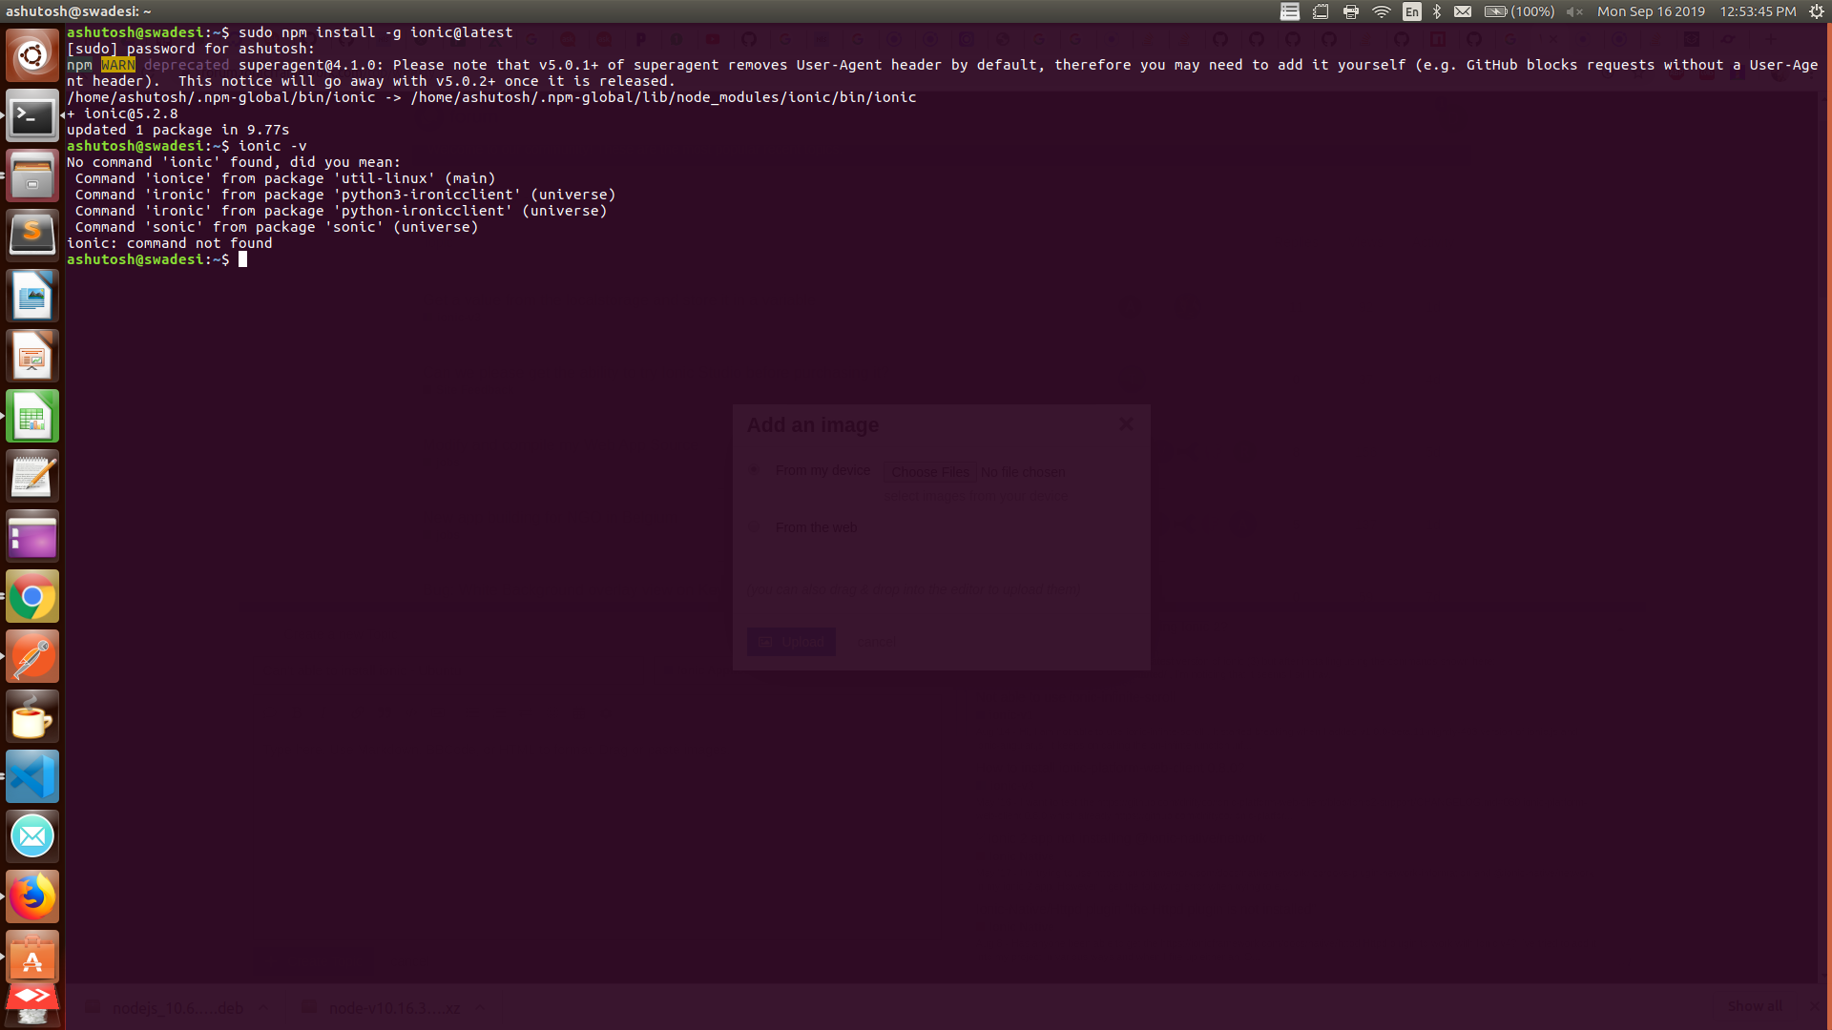Viewport: 1832px width, 1030px height.
Task: Launch Postman from the launcher
Action: tap(32, 657)
